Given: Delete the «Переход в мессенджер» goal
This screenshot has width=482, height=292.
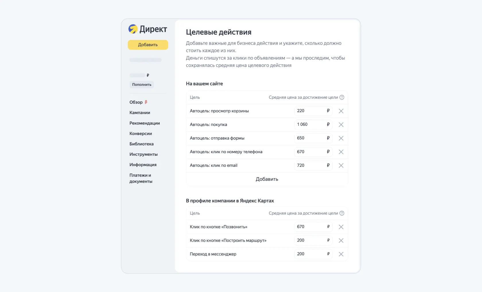Looking at the screenshot, I should pyautogui.click(x=341, y=254).
